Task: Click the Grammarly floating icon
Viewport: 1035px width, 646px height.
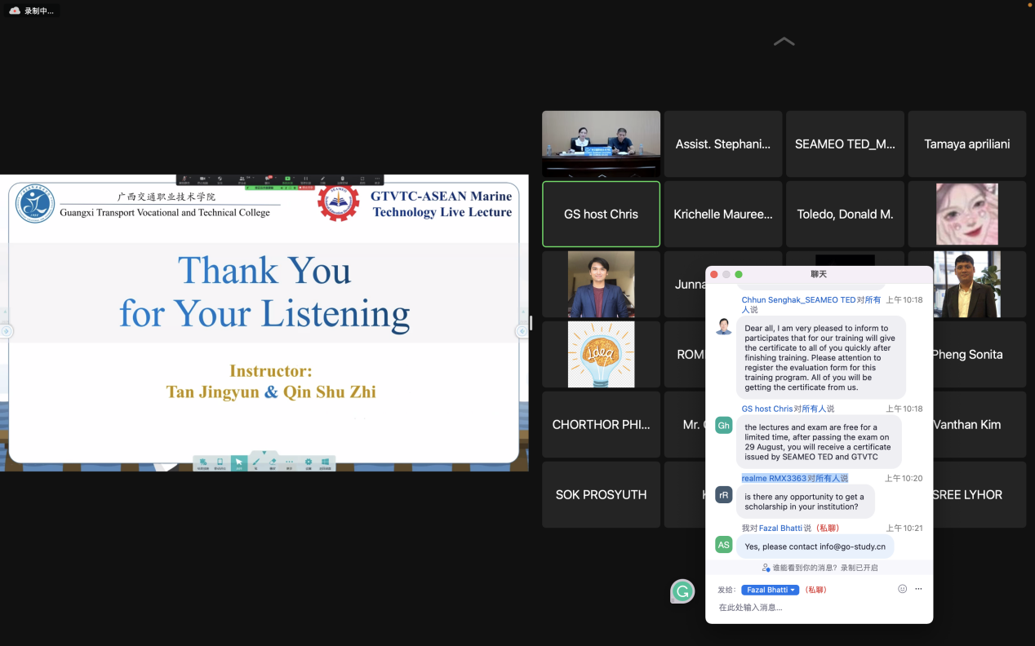Action: 682,591
